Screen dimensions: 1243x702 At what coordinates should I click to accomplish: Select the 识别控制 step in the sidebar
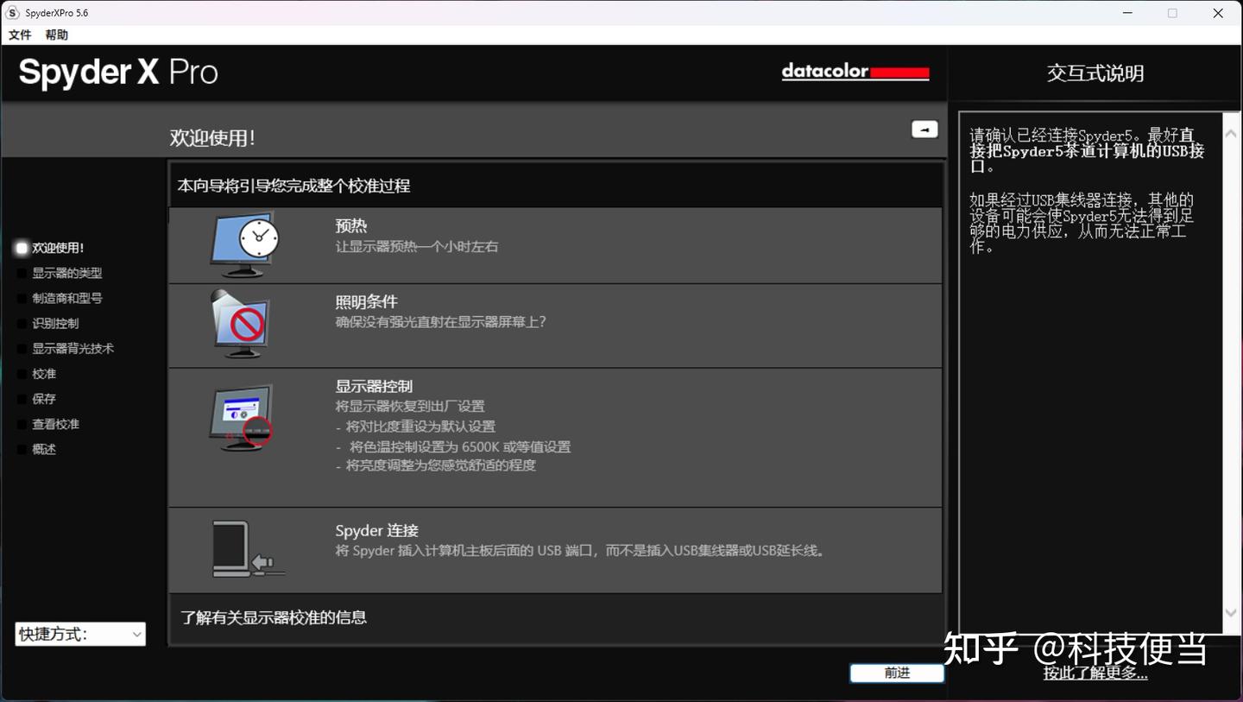pos(54,323)
